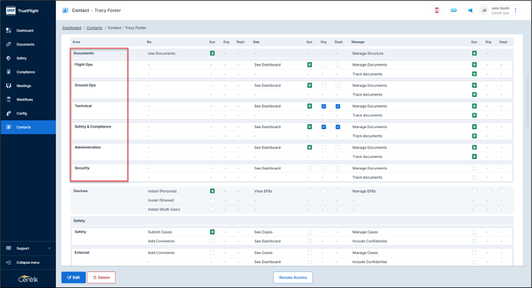532x288 pixels.
Task: Open the megaphone announcements icon
Action: 470,11
